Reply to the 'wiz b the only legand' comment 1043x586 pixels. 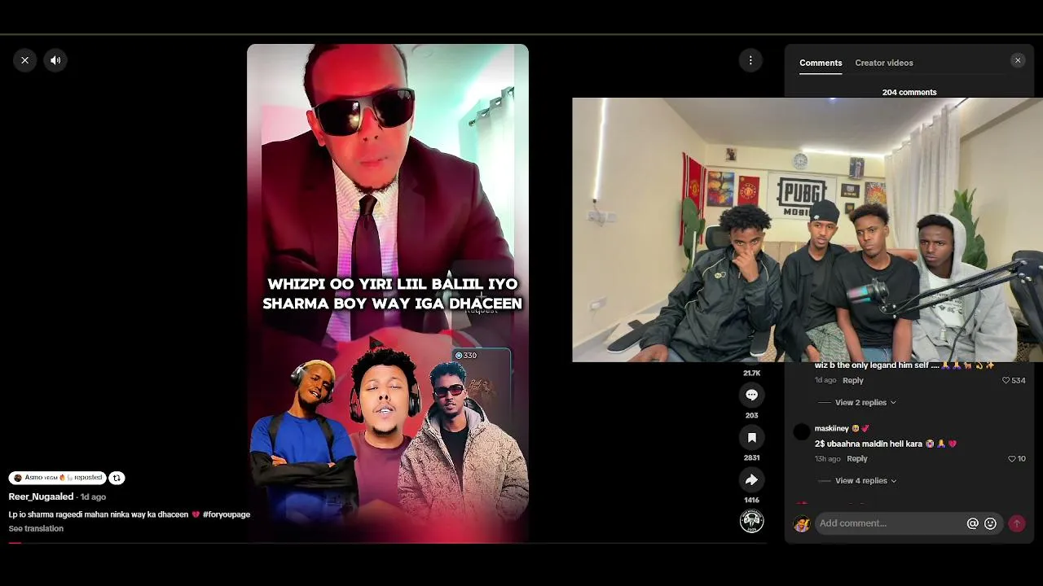[852, 380]
